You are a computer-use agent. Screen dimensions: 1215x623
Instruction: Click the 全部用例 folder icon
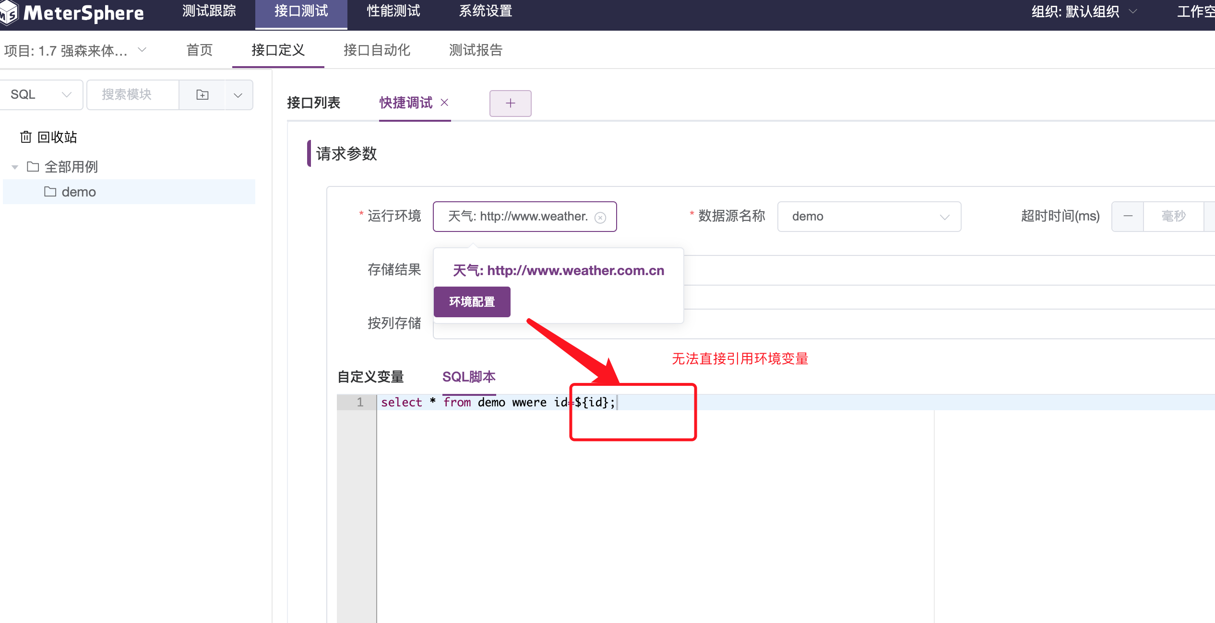pos(33,166)
